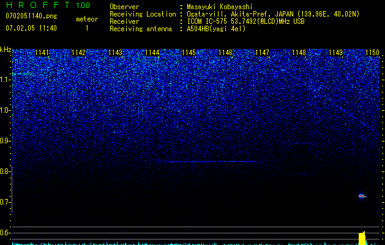Click the meteor count value 1
Screen dimensions: 385x245
click(x=87, y=28)
